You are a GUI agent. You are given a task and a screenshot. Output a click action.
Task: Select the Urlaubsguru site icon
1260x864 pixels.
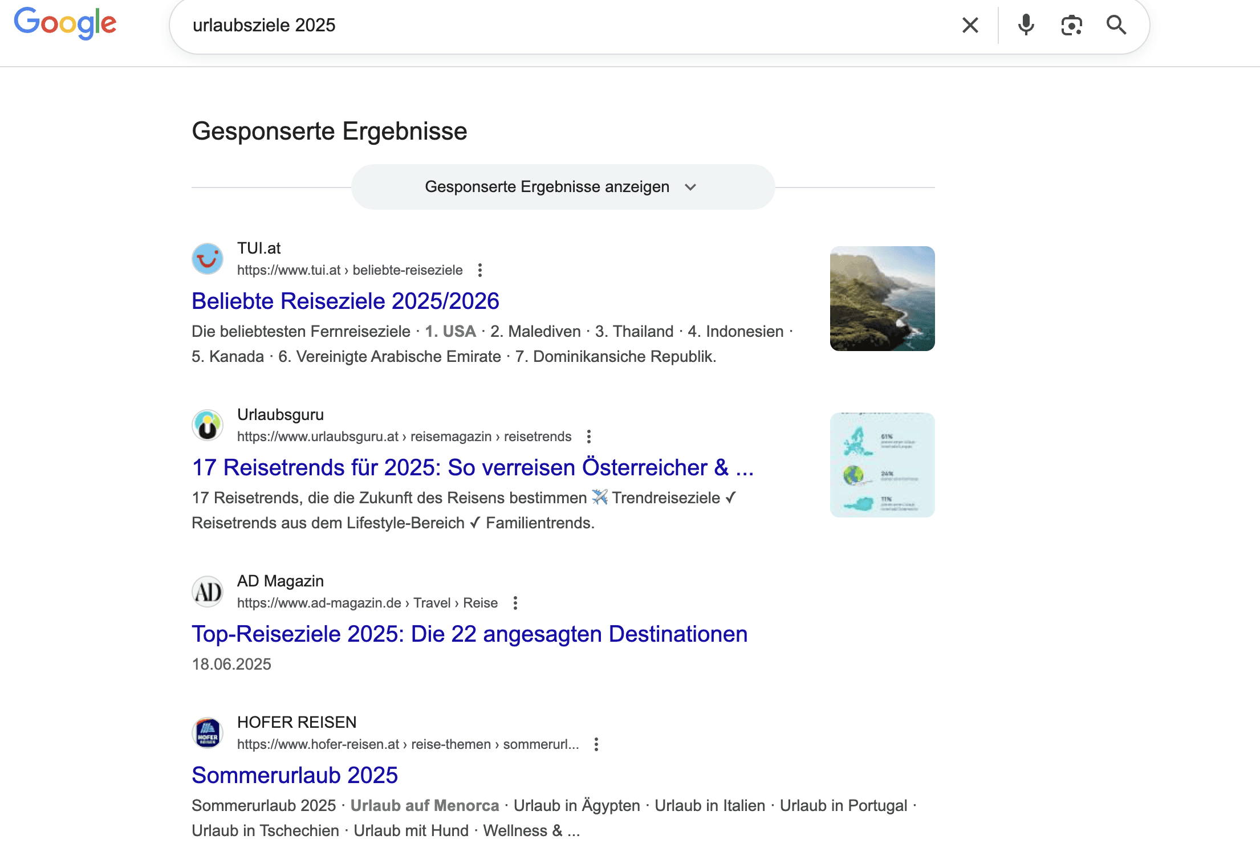pyautogui.click(x=208, y=425)
